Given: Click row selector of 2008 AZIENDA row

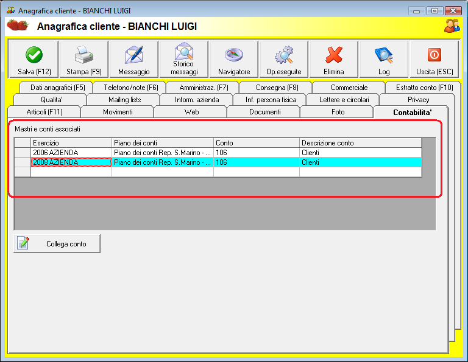Looking at the screenshot, I should click(23, 162).
